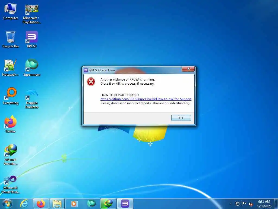Click the 'Please, don't send incorrect reports' text

click(x=145, y=103)
